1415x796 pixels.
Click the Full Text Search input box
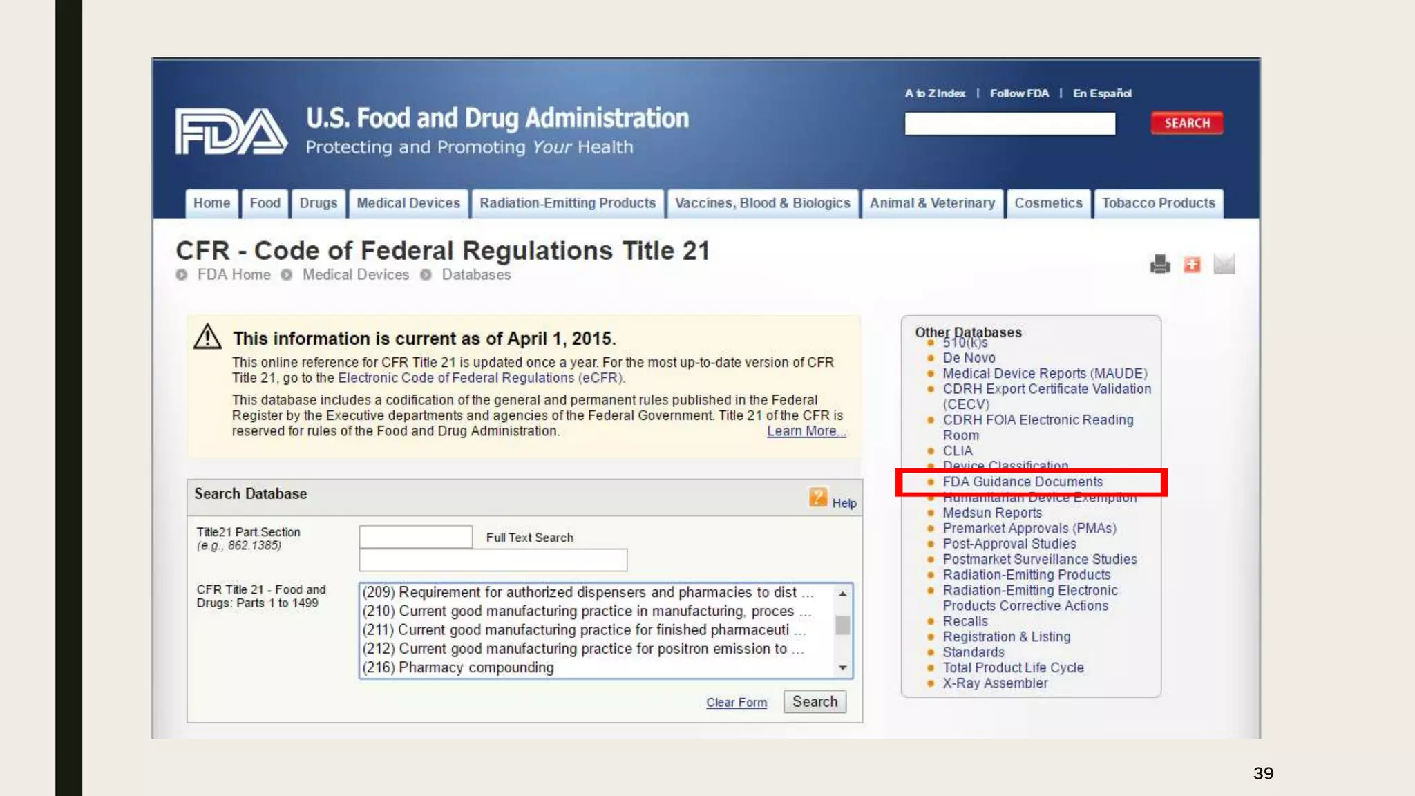(x=493, y=560)
